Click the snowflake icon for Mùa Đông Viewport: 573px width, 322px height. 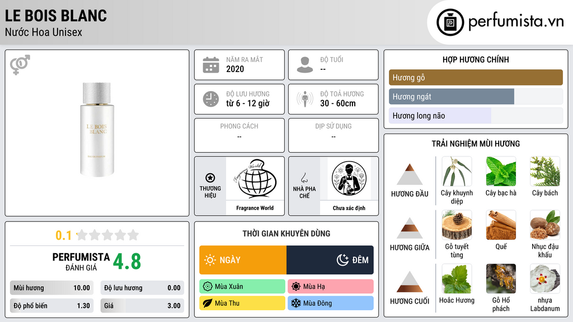coord(296,303)
